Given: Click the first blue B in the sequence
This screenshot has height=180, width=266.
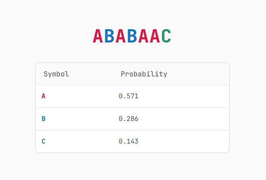Looking at the screenshot, I should [109, 36].
